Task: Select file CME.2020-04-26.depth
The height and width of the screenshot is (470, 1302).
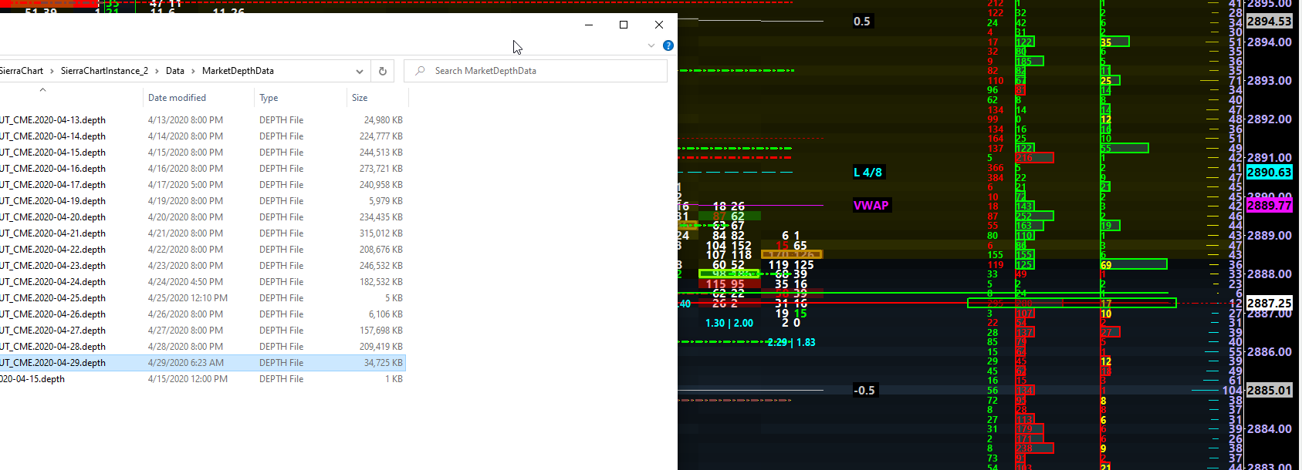Action: coord(53,314)
